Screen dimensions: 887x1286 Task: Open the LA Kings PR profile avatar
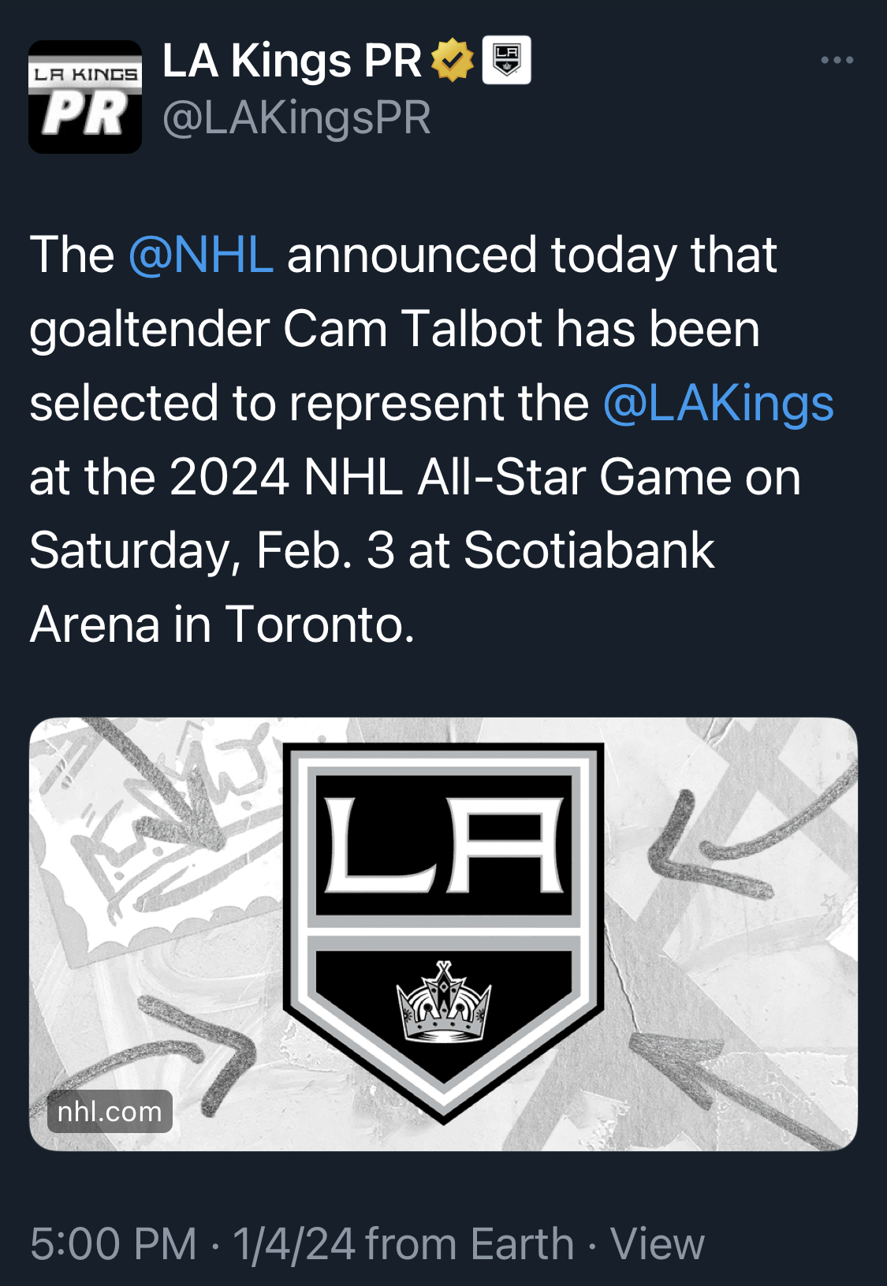coord(85,96)
